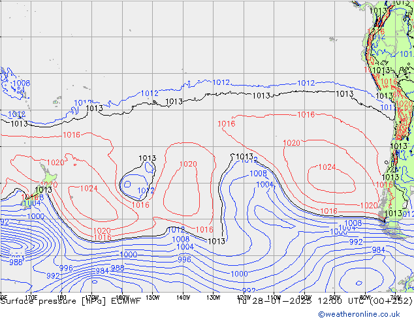Click the 170E longitude label
The height and width of the screenshot is (320, 414).
(31, 298)
